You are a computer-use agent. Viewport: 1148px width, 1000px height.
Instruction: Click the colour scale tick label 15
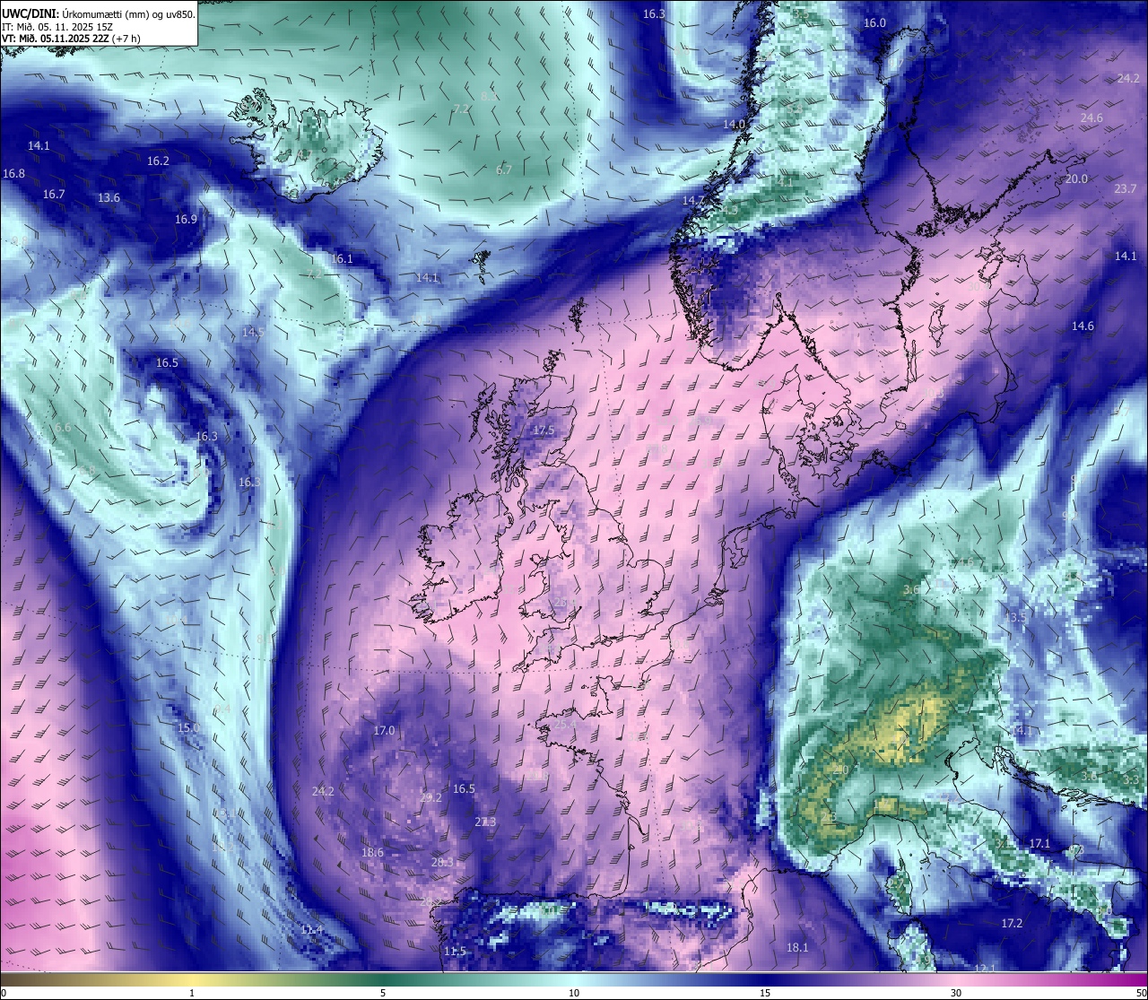(765, 993)
